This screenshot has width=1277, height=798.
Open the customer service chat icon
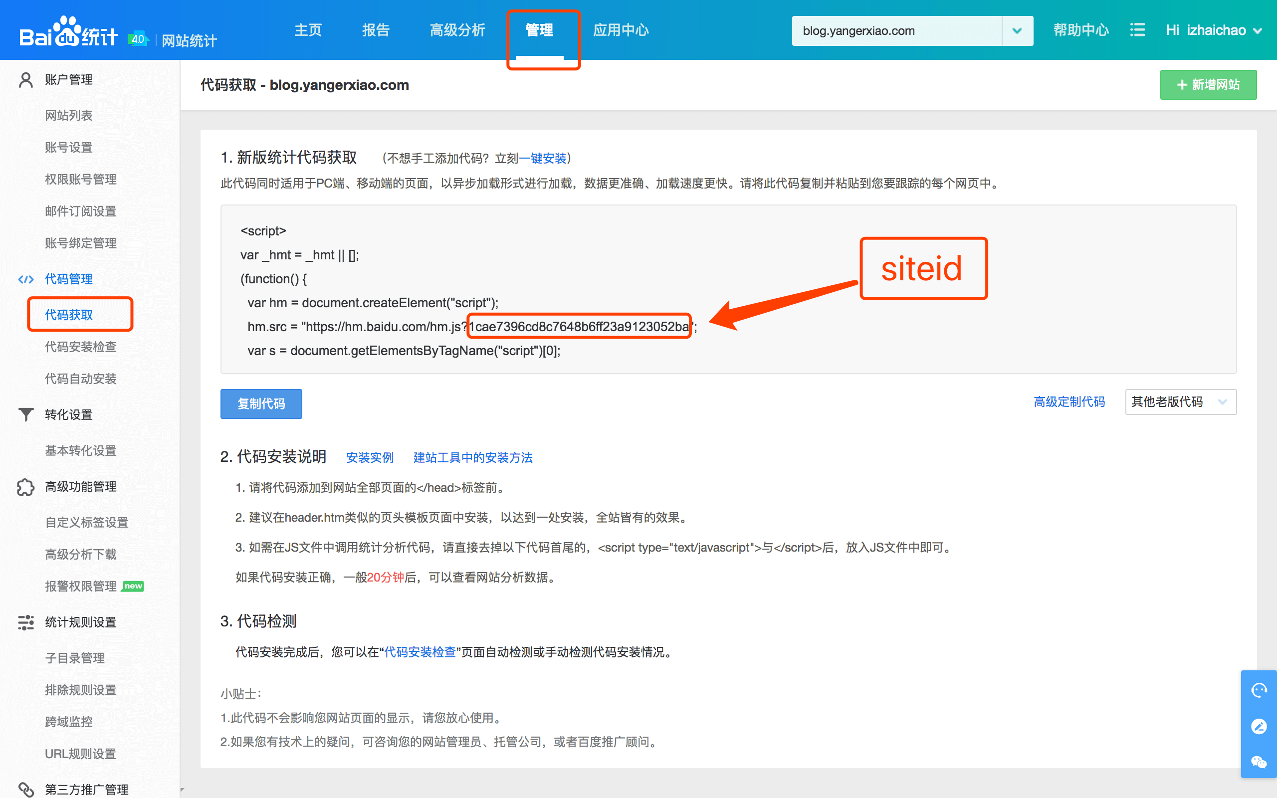(1259, 690)
